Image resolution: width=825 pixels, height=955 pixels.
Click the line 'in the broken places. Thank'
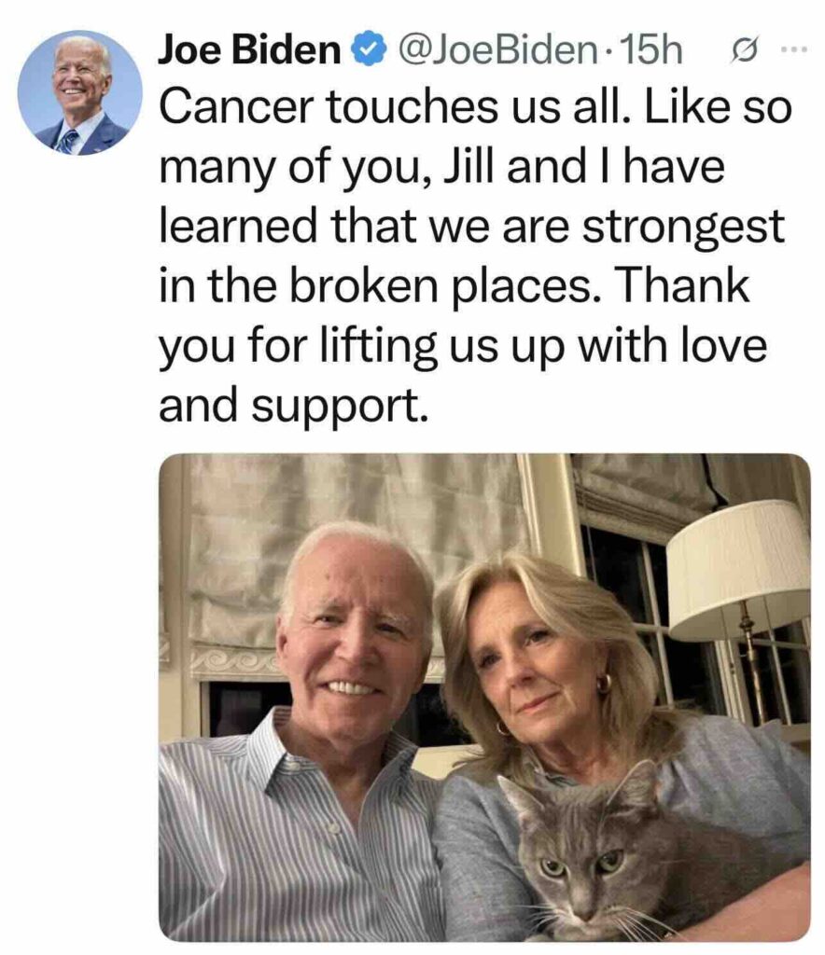(x=454, y=286)
